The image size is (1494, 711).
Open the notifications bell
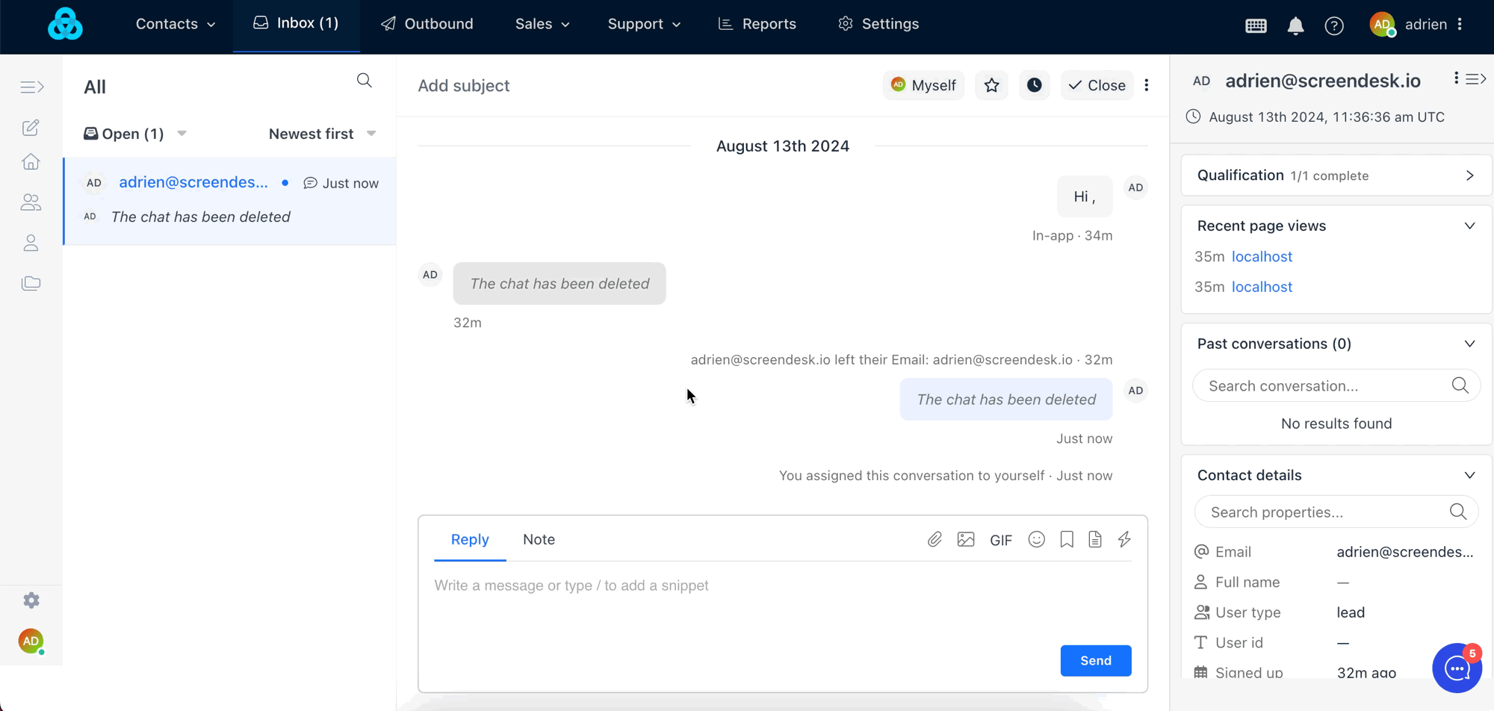click(1295, 25)
